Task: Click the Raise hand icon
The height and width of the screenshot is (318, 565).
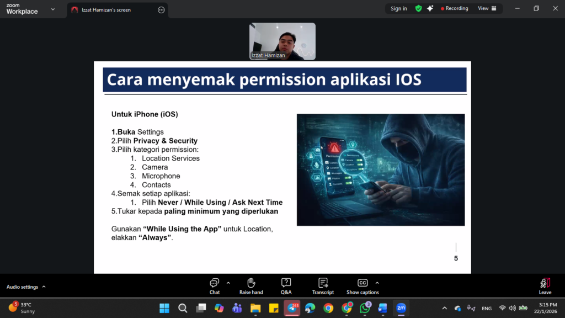Action: coord(251,285)
